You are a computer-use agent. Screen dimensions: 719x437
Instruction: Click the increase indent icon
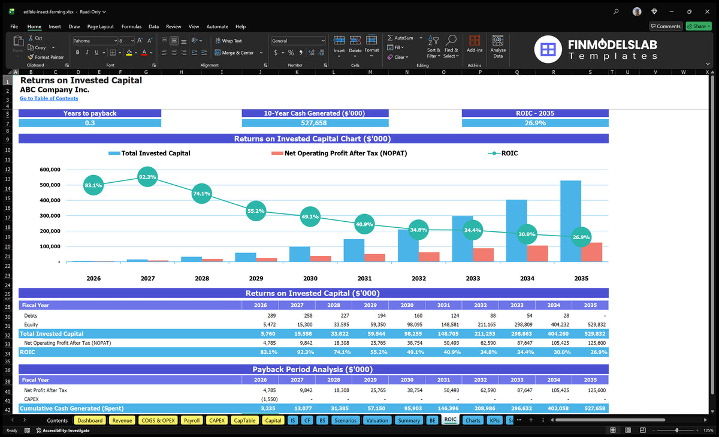205,52
